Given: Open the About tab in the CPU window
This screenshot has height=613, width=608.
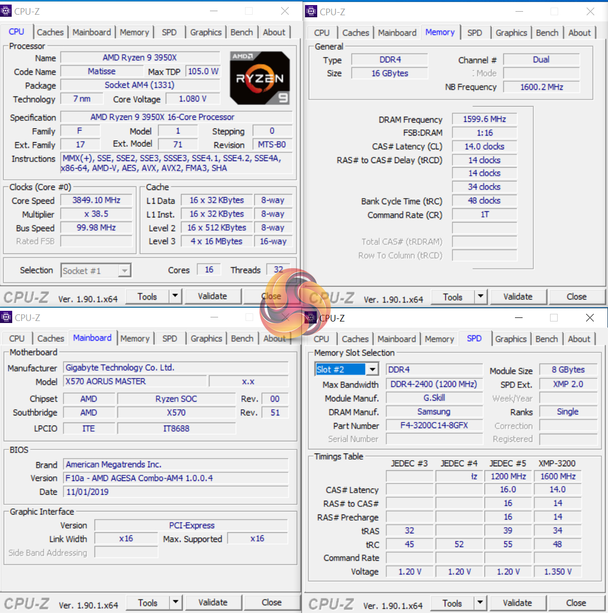Looking at the screenshot, I should coord(274,32).
